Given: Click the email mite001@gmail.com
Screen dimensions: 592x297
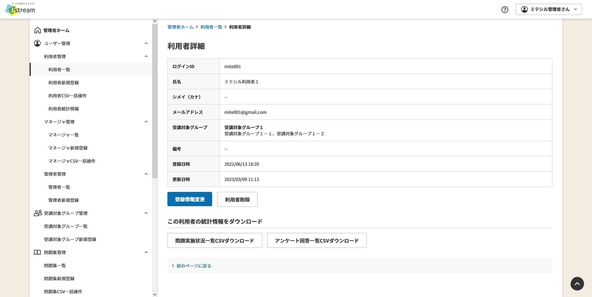Looking at the screenshot, I should tap(245, 112).
